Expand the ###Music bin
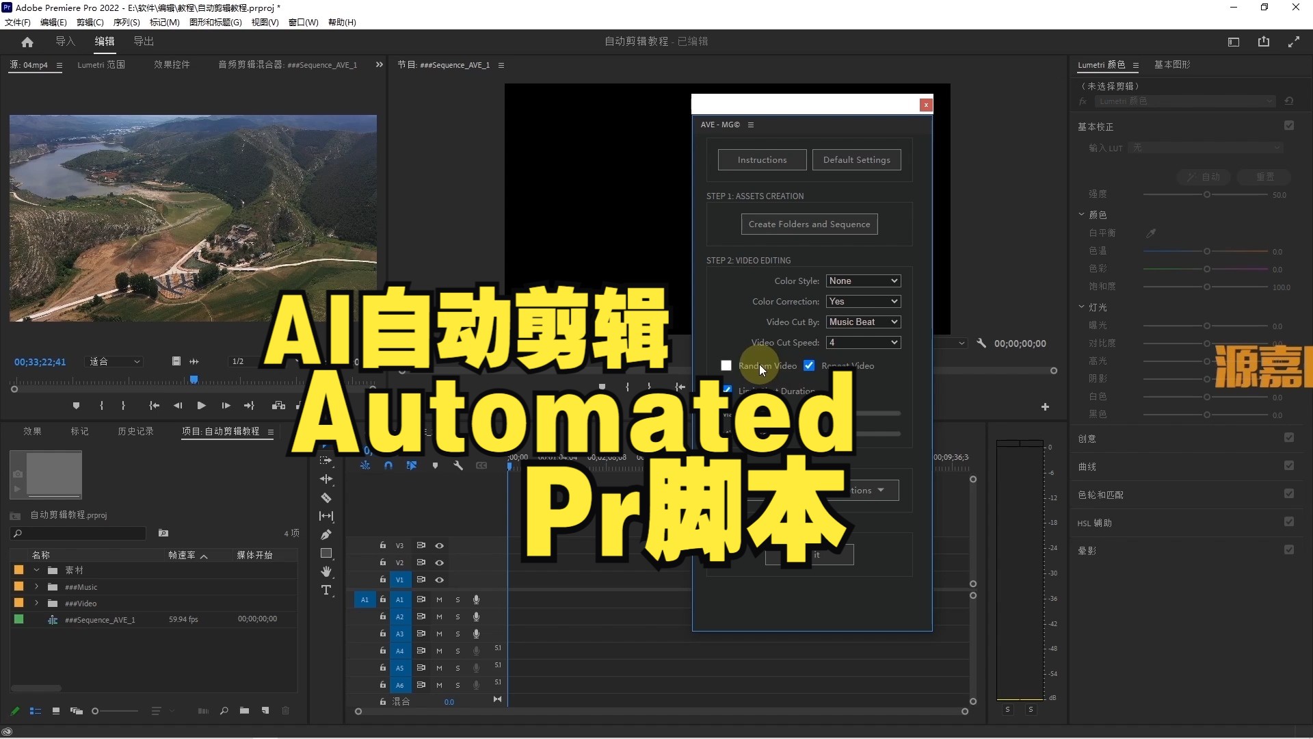This screenshot has height=739, width=1313. [36, 586]
